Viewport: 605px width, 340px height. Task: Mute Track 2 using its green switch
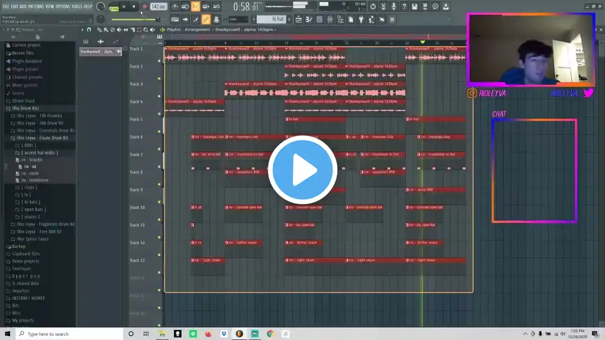pos(159,78)
